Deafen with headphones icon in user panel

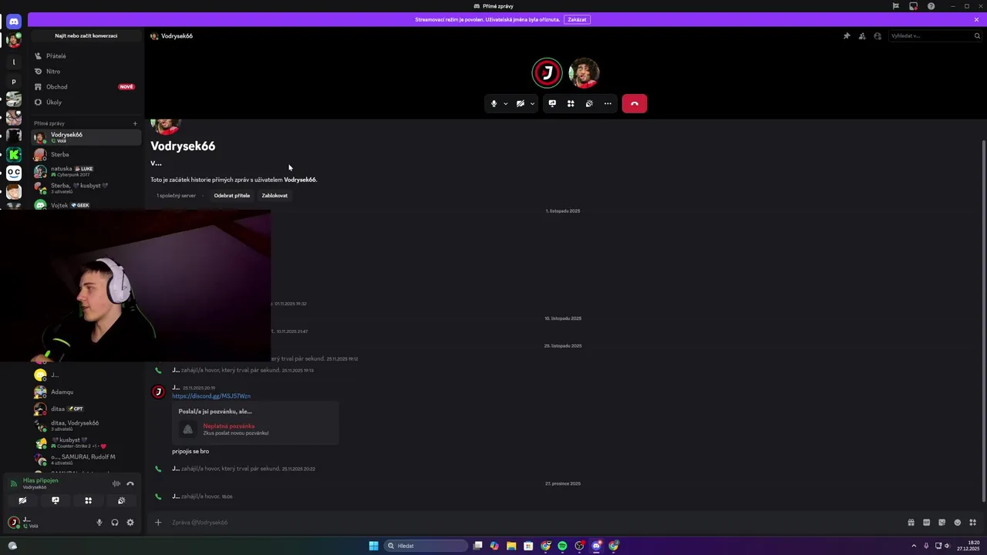coord(115,523)
